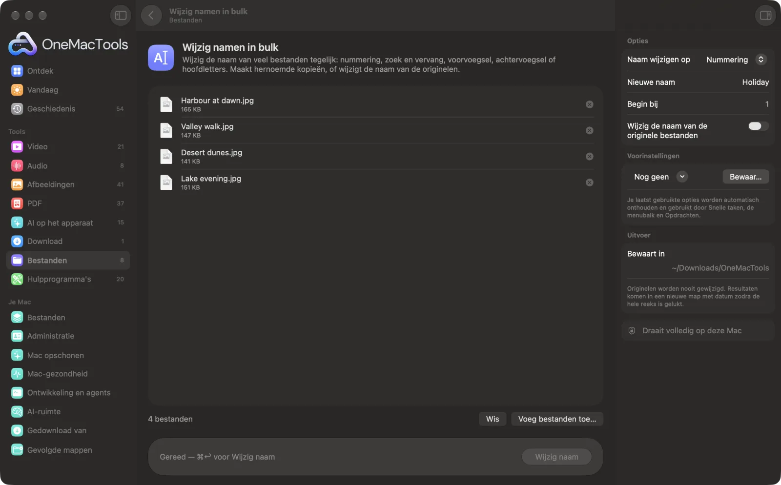Viewport: 781px width, 485px height.
Task: Select the Video tools icon
Action: (x=17, y=147)
